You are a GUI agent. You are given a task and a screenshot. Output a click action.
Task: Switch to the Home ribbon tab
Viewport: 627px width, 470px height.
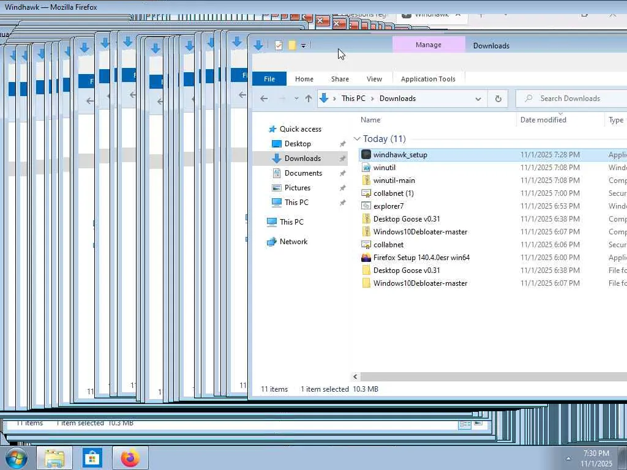coord(304,79)
